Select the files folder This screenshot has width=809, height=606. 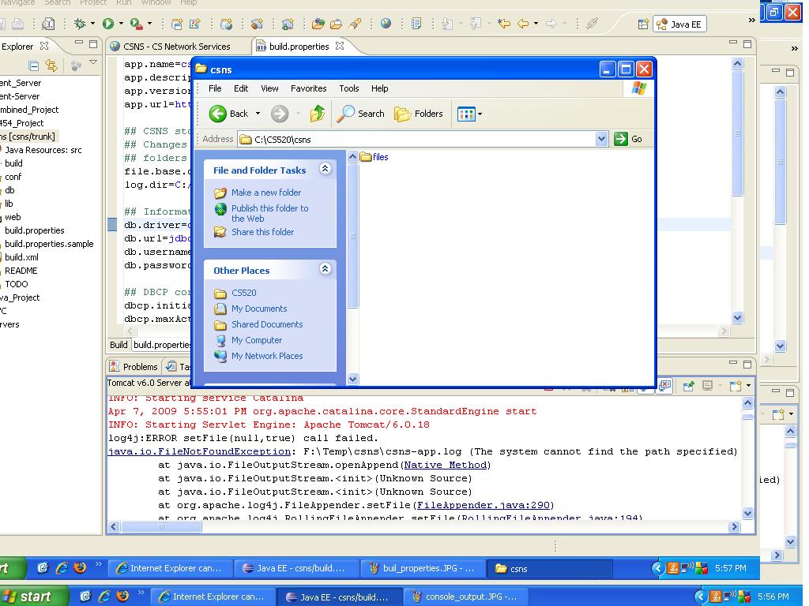click(x=374, y=157)
